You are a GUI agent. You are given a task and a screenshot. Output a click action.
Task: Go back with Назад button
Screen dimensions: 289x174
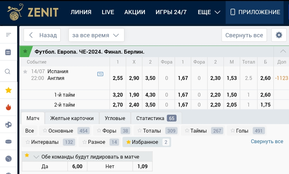[42, 35]
